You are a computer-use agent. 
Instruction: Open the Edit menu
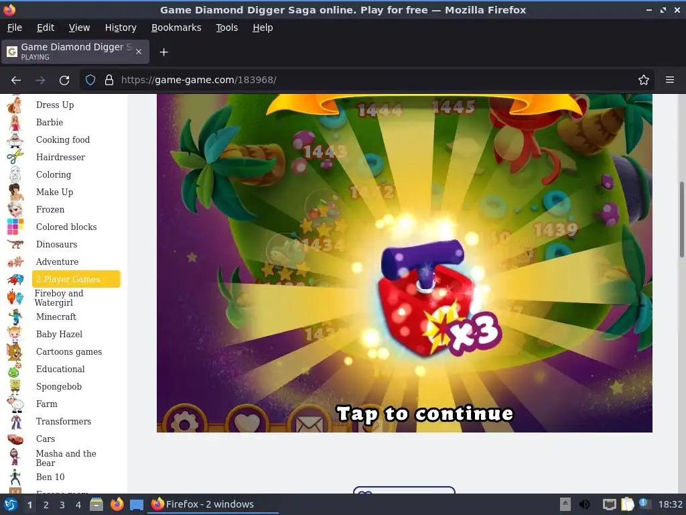coord(46,27)
